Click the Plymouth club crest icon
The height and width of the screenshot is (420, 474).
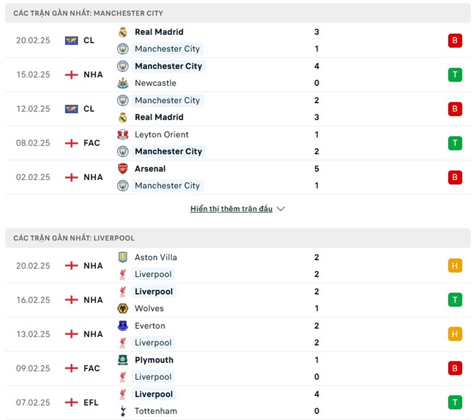coord(123,360)
